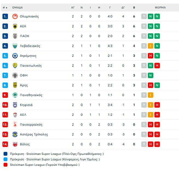Click the Βόλος team crest
Image resolution: width=179 pixels, height=171 pixels.
(x=15, y=144)
